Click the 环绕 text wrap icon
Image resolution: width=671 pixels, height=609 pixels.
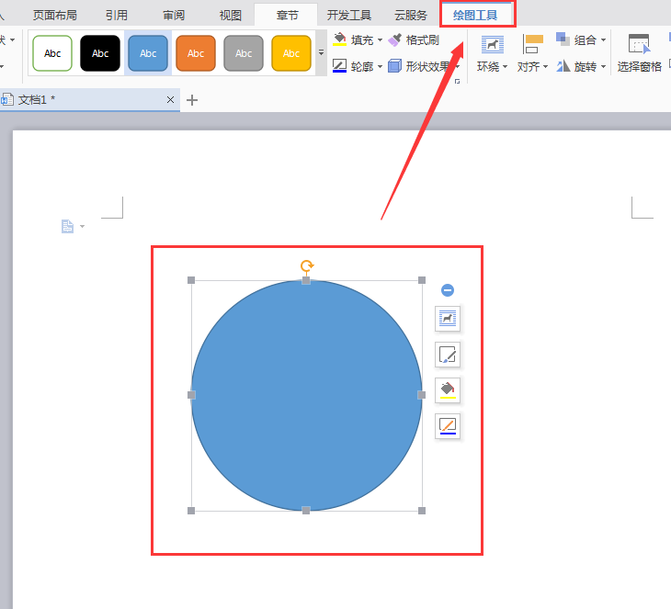pyautogui.click(x=493, y=44)
